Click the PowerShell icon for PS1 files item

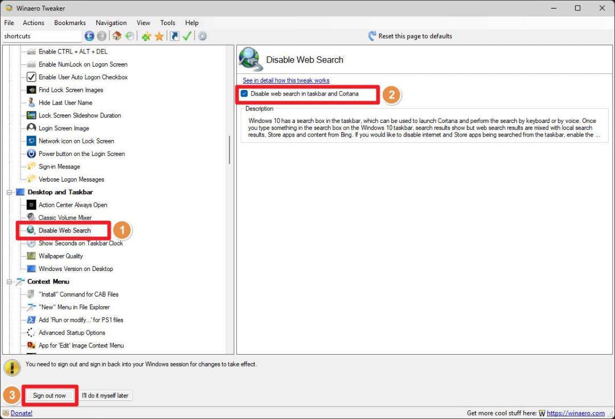tap(31, 320)
